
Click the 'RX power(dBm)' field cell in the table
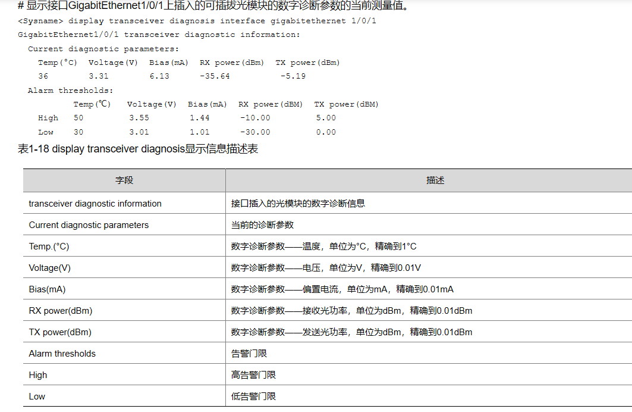124,310
